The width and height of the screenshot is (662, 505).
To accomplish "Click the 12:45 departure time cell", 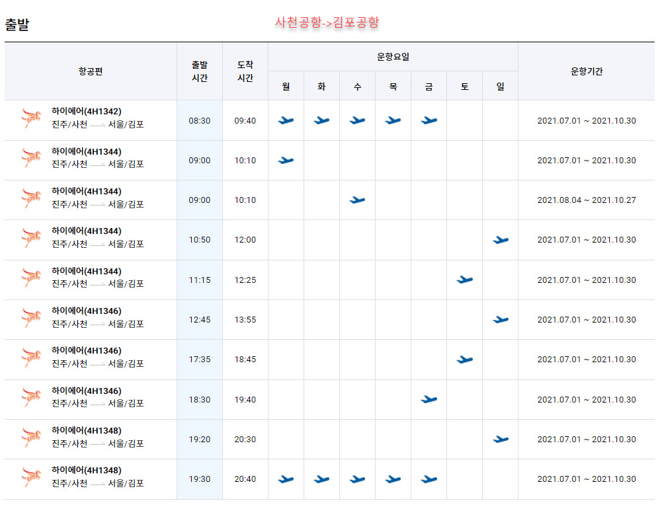I will (x=200, y=320).
